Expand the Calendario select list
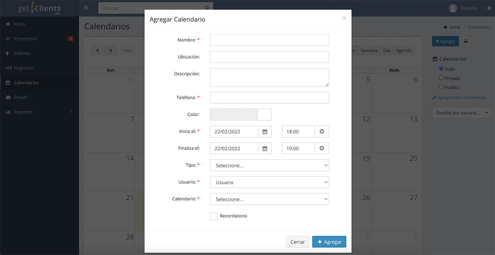This screenshot has height=255, width=495. [269, 199]
